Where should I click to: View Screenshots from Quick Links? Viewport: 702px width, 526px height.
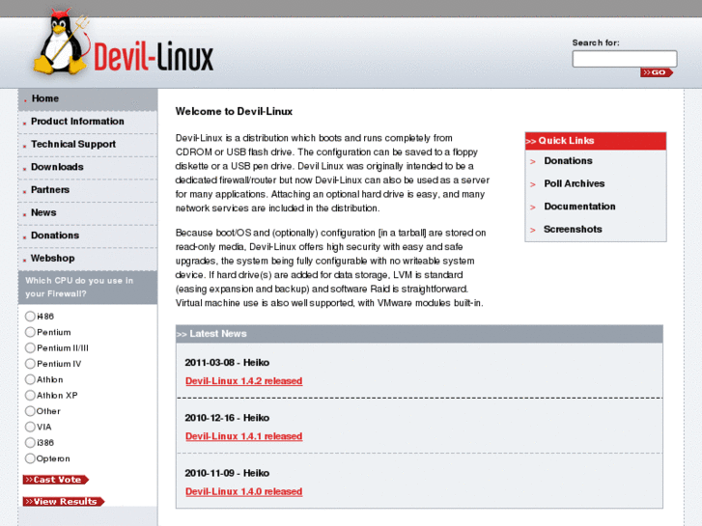click(573, 230)
